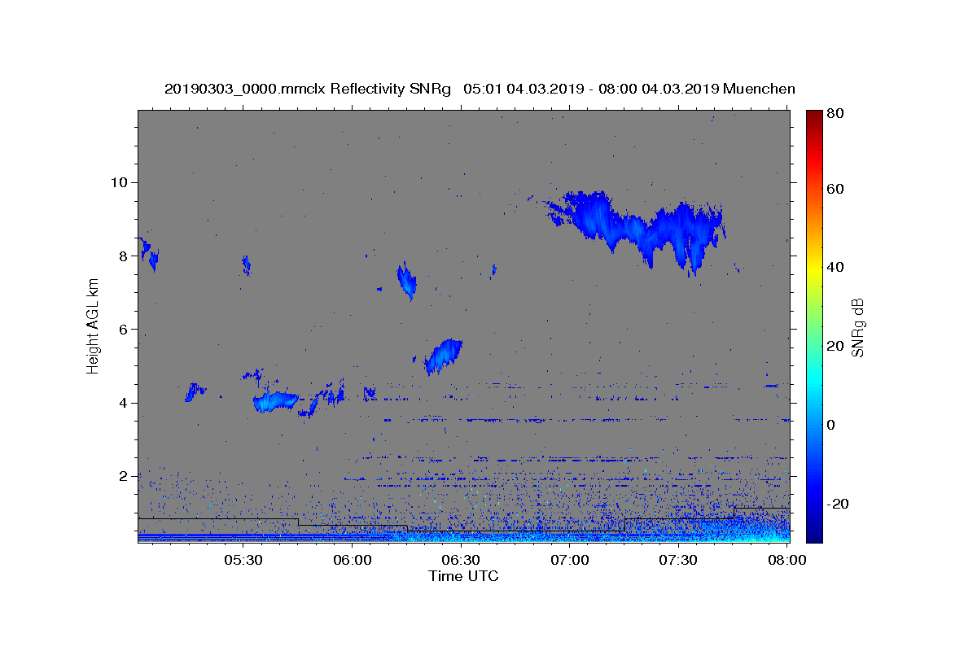
Task: Click the plot title text beginning 20190303_0000.mmclx
Action: click(x=480, y=89)
